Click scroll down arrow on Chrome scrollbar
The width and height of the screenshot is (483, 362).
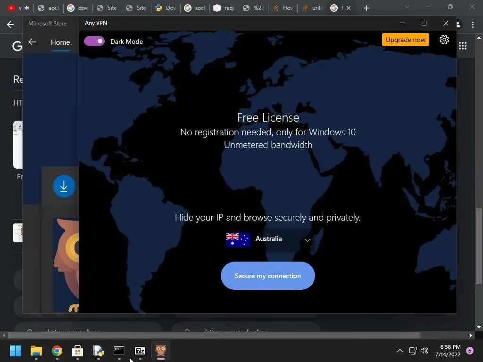coord(479,327)
